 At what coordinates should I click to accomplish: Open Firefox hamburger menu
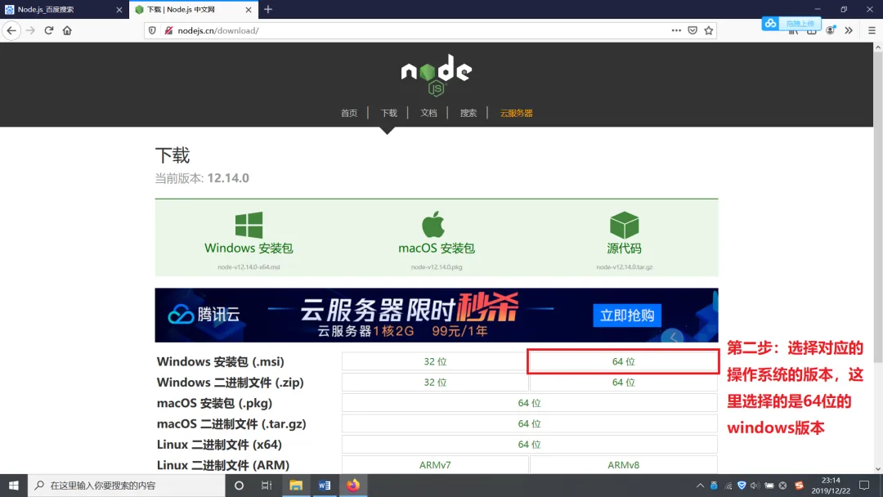click(872, 30)
